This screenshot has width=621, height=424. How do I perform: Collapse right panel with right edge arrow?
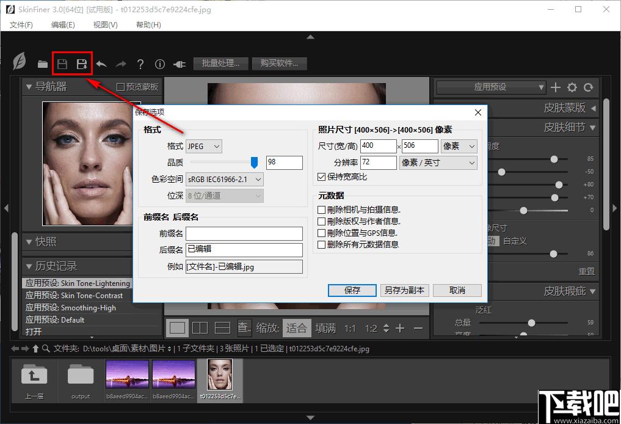pos(615,208)
